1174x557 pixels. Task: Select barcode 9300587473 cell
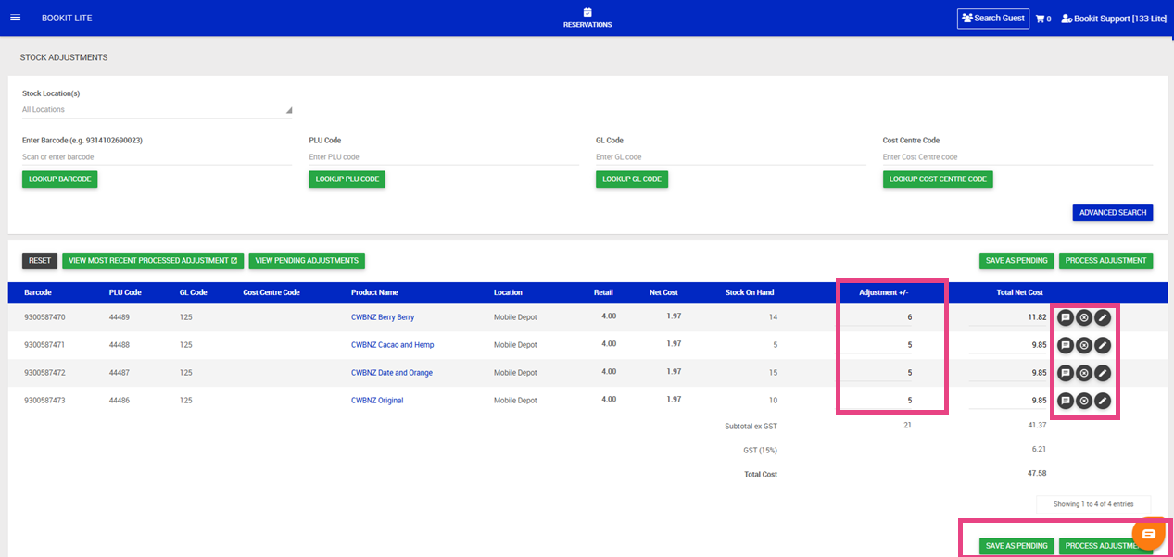[45, 401]
